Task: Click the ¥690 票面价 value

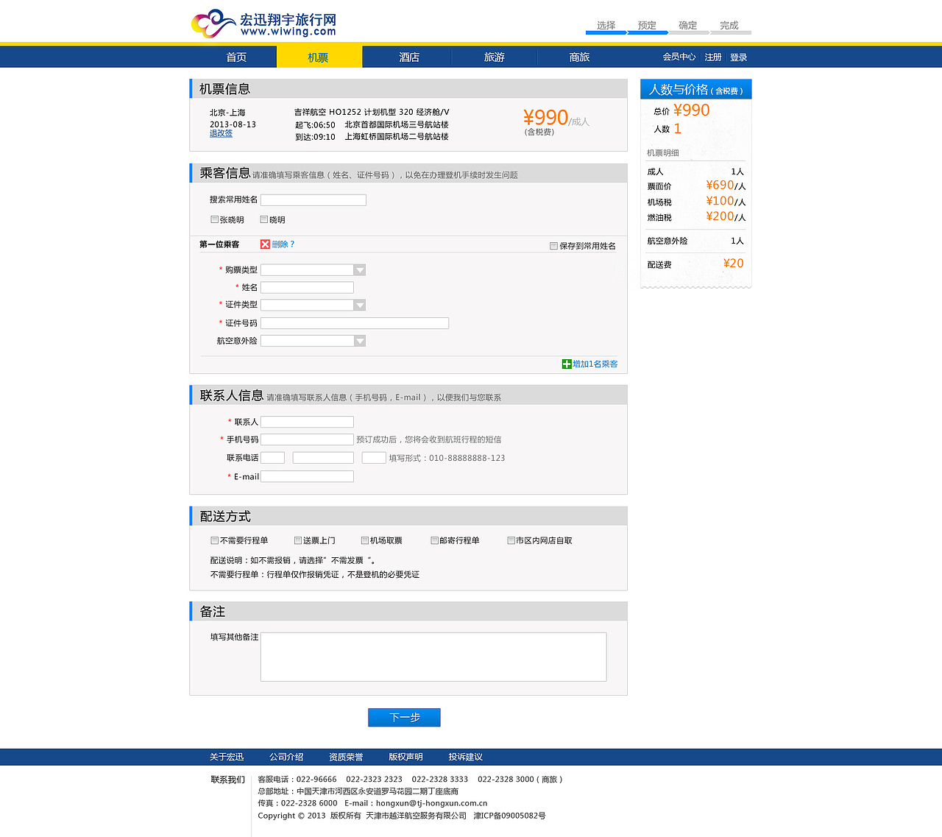Action: point(720,186)
